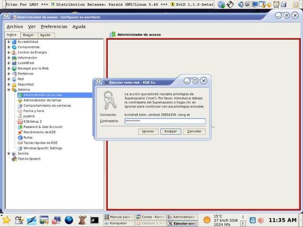Viewport: 303px width, 227px height.
Task: Click the Rutas module icon
Action: tap(20, 138)
